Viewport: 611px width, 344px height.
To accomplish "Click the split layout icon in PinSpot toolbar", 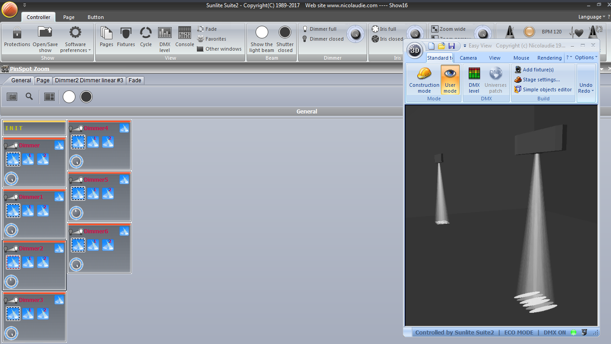I will [49, 96].
